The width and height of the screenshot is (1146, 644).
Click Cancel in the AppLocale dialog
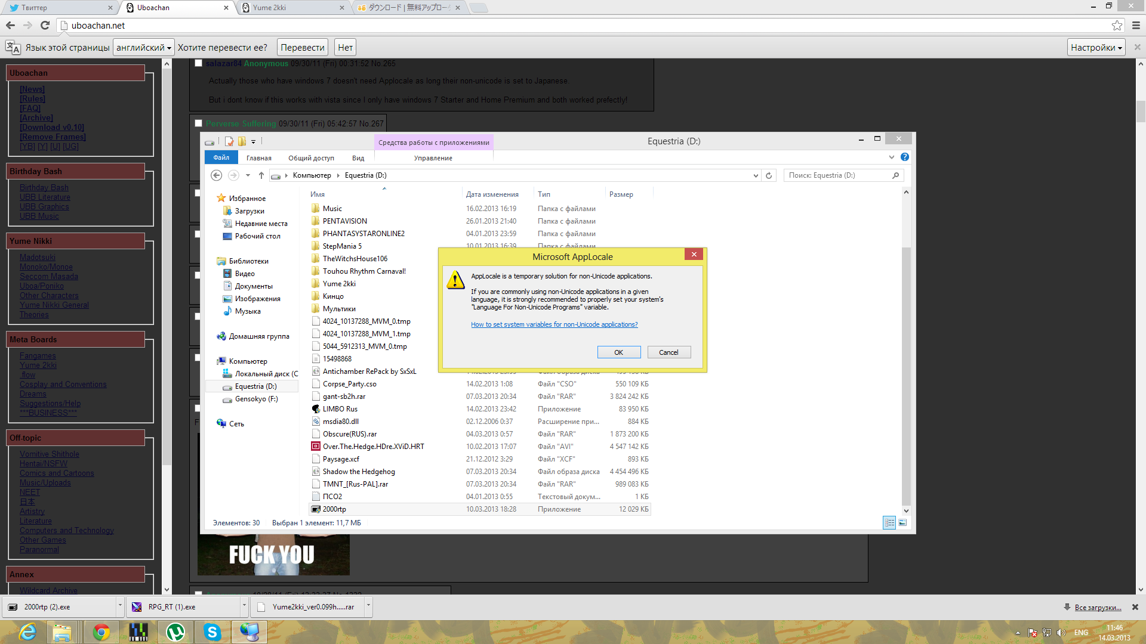click(x=668, y=352)
